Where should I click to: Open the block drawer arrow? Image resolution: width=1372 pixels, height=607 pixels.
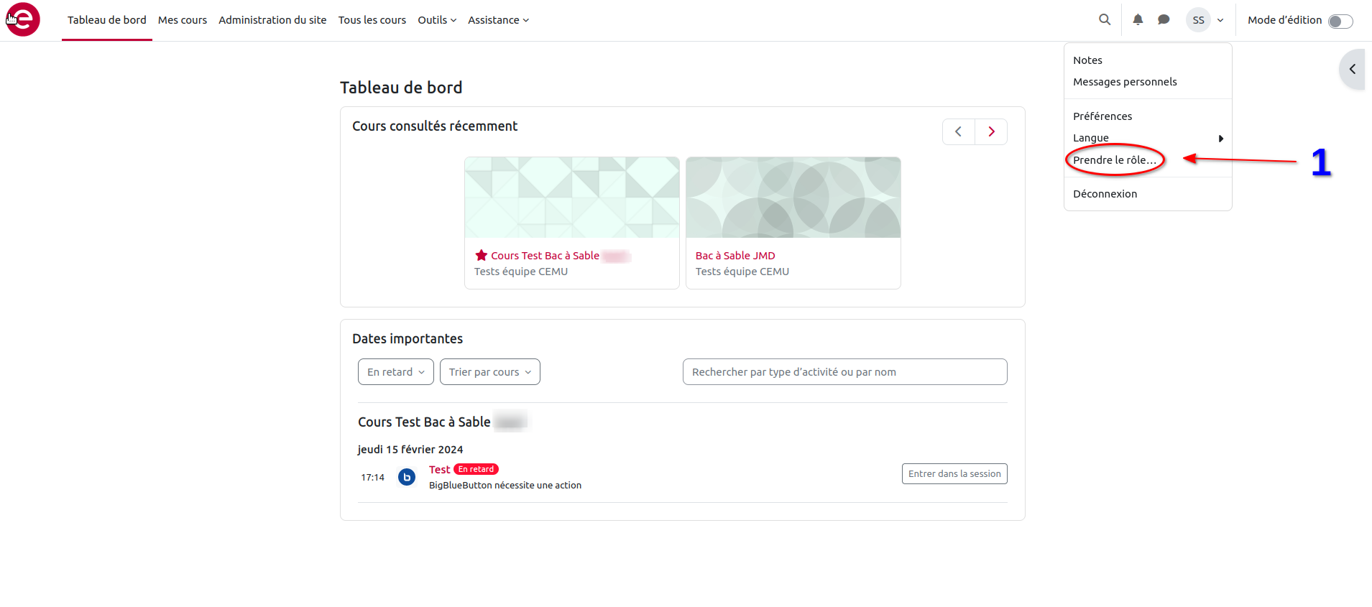pos(1352,70)
